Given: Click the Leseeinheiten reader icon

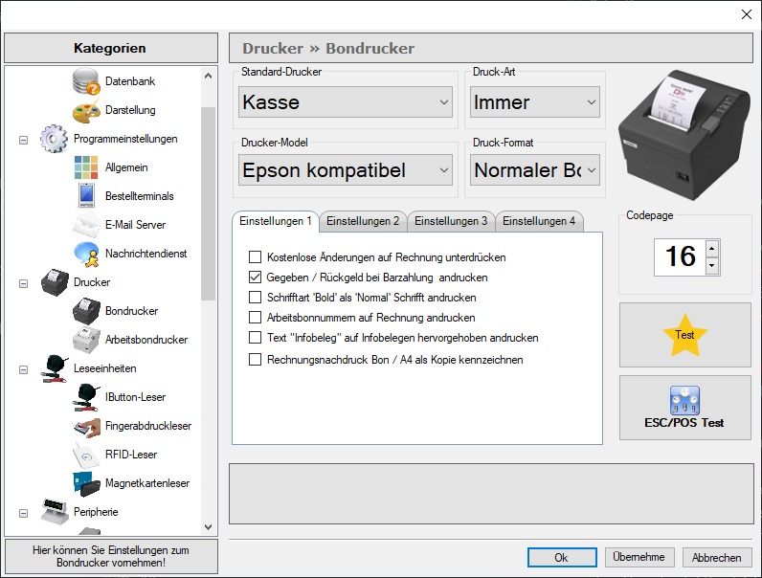Looking at the screenshot, I should coord(54,368).
